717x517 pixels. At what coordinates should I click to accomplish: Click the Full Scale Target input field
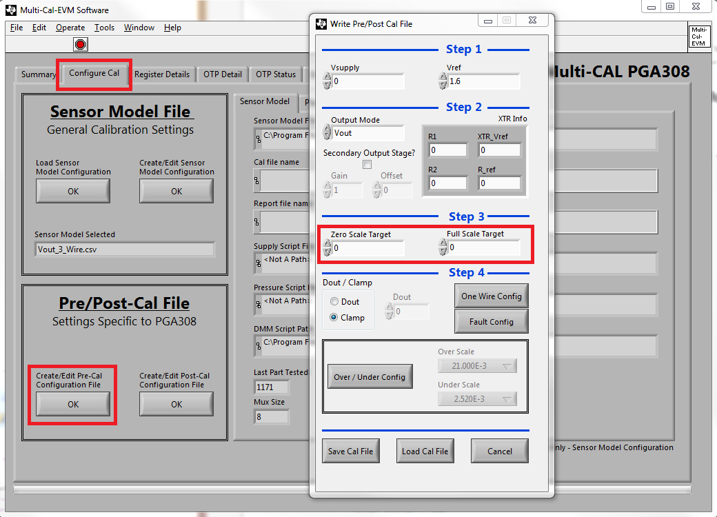(484, 247)
